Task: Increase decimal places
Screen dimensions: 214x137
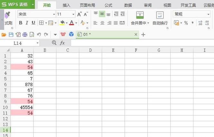Action: pyautogui.click(x=200, y=23)
